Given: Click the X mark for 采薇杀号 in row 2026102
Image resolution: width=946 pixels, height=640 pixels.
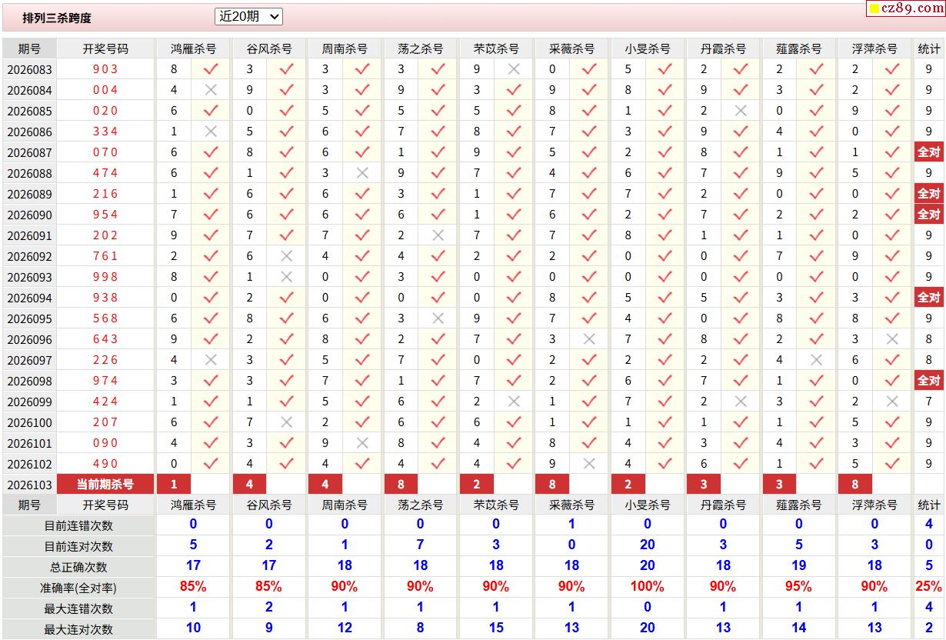Looking at the screenshot, I should tap(589, 464).
